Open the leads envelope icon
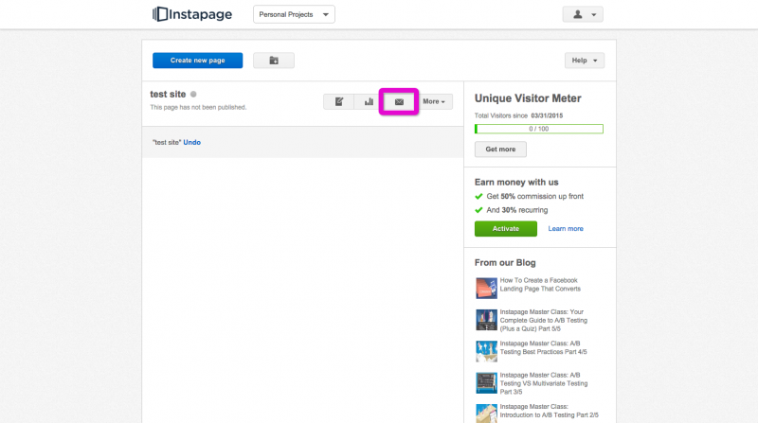 (399, 101)
